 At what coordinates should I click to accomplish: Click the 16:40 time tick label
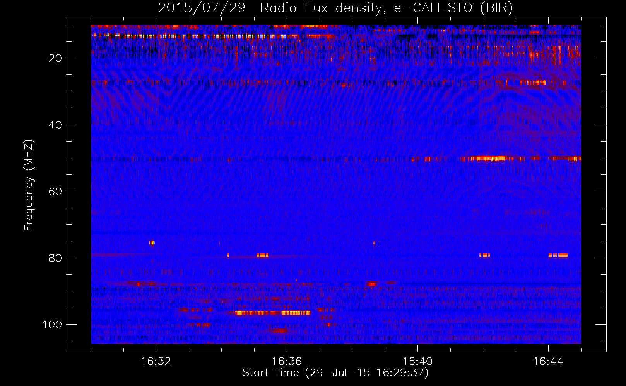click(417, 361)
